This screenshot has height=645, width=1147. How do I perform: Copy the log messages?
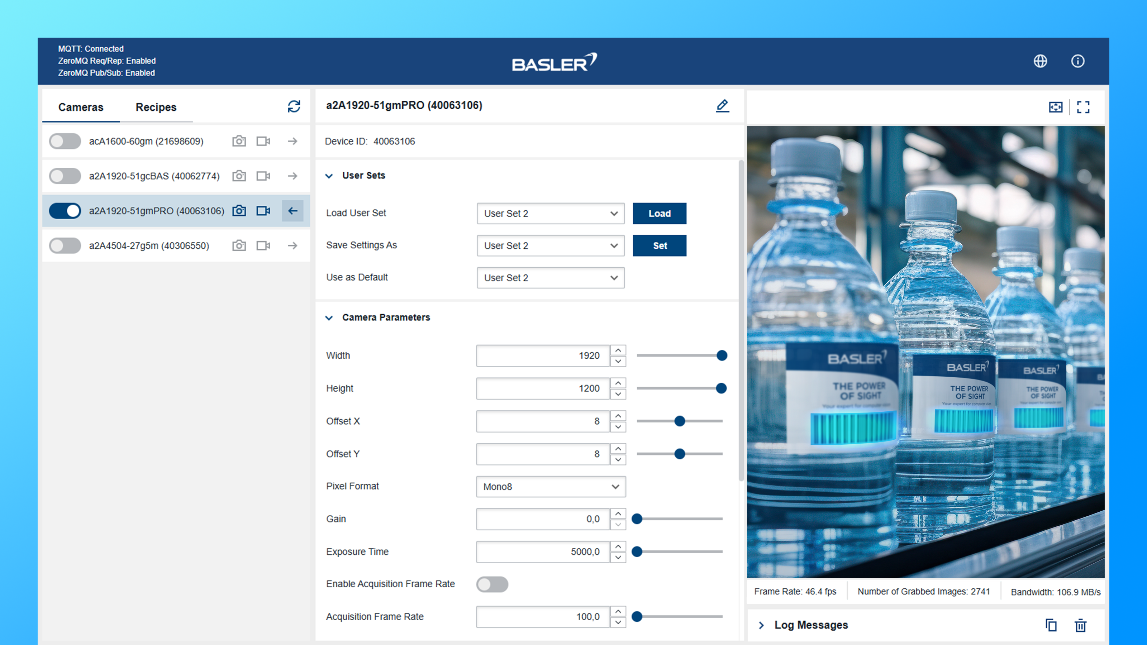click(x=1051, y=625)
